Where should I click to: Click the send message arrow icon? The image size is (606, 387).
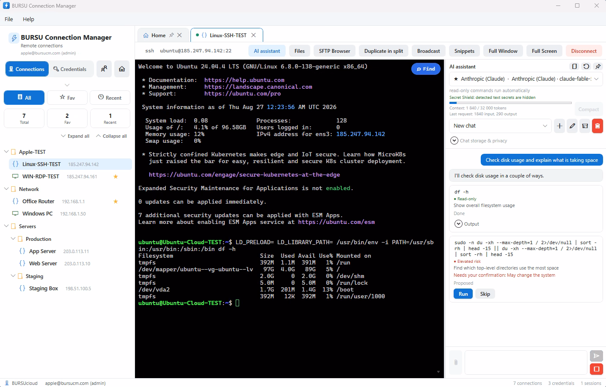(596, 356)
